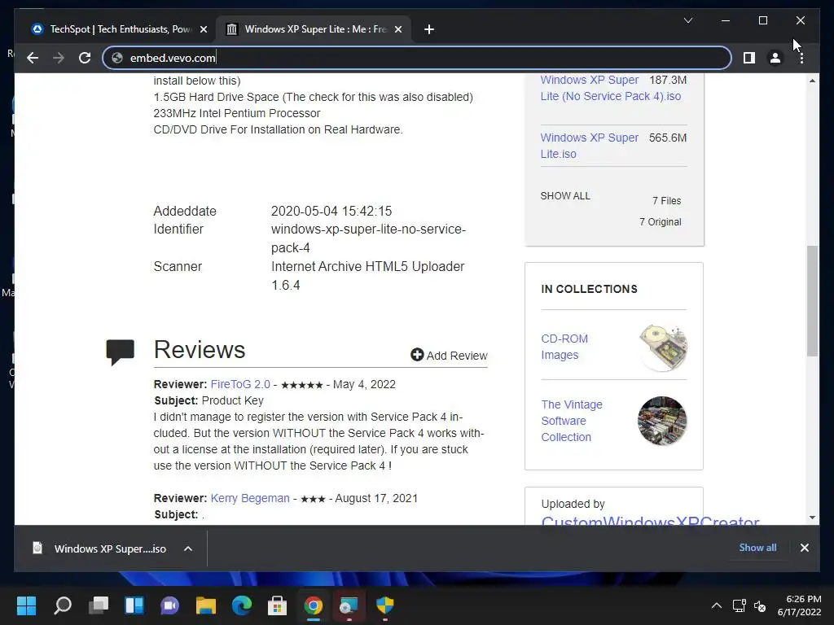834x625 pixels.
Task: Select the Windows XP Super Lite tab
Action: [x=314, y=29]
